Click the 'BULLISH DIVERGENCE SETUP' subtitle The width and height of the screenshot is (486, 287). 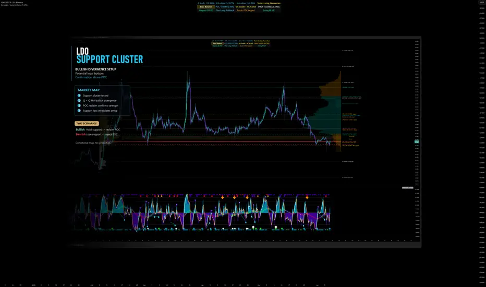[96, 69]
